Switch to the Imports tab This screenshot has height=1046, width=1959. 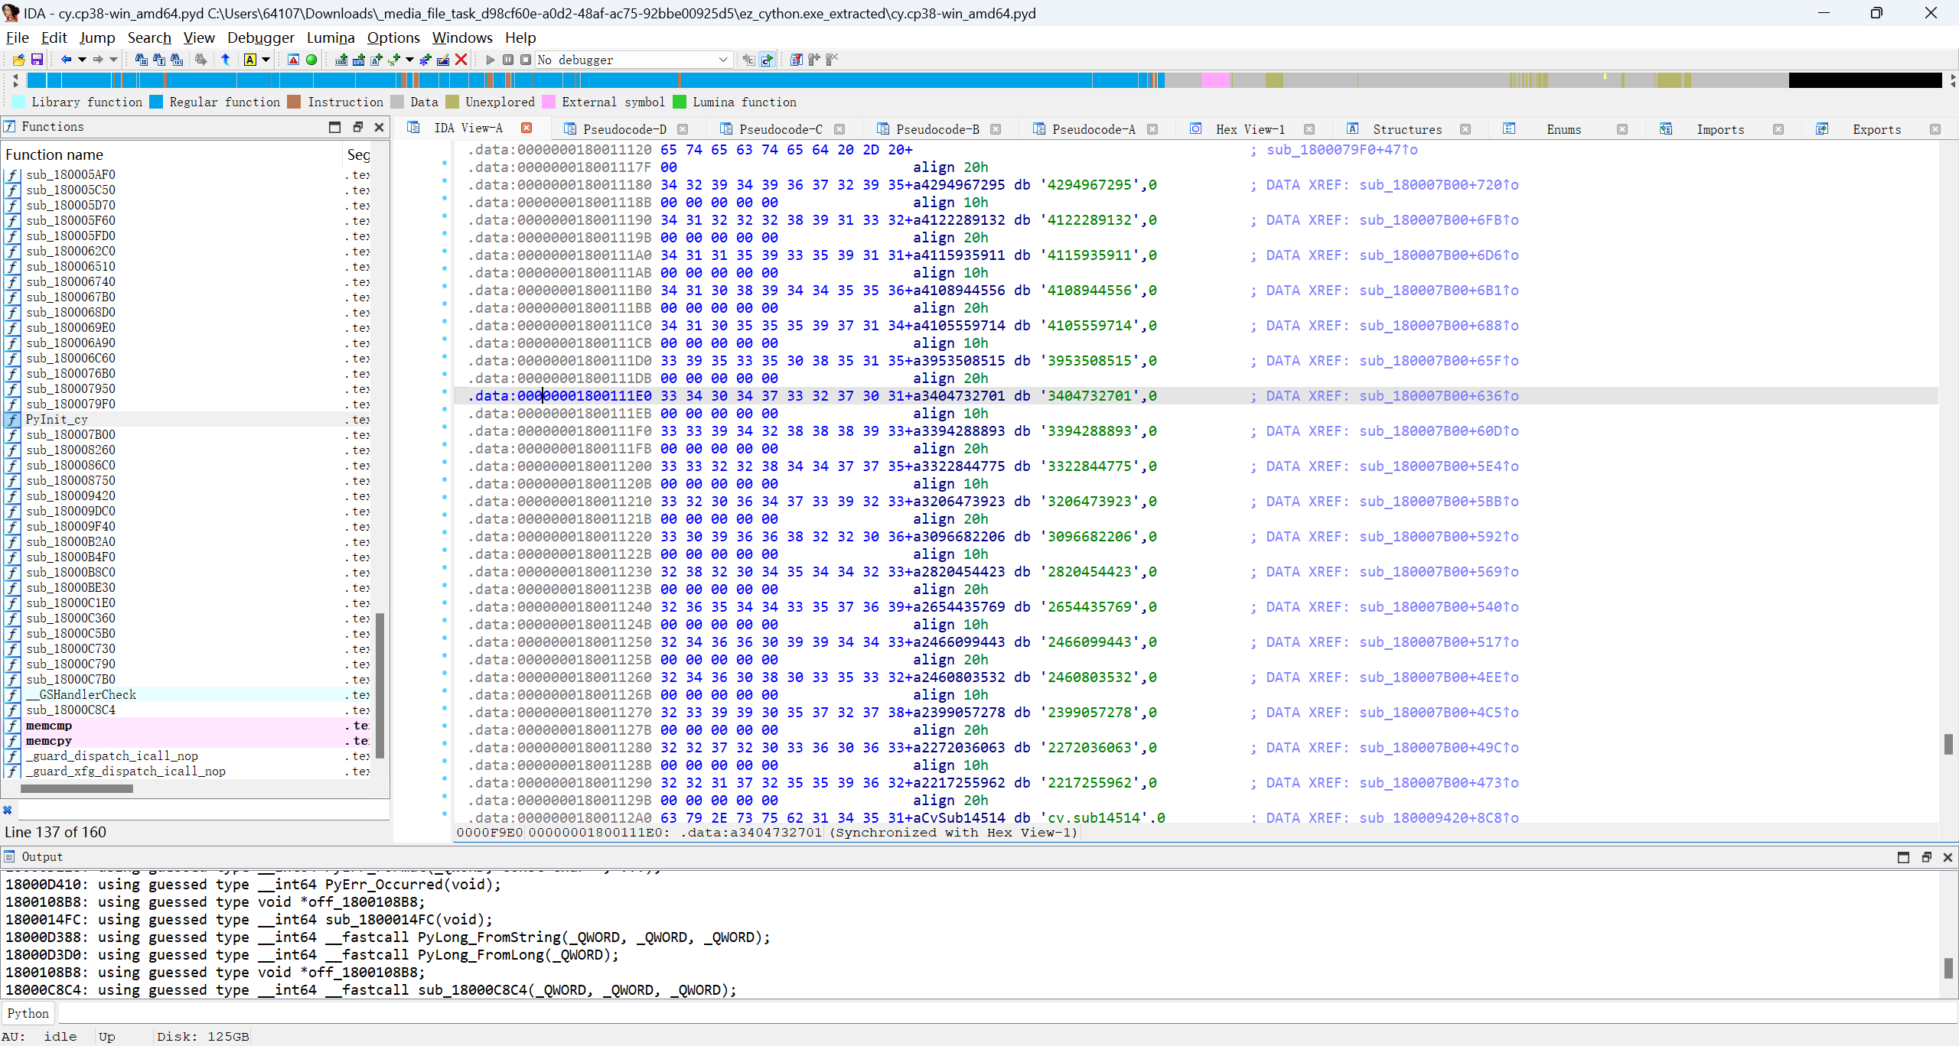pos(1720,129)
